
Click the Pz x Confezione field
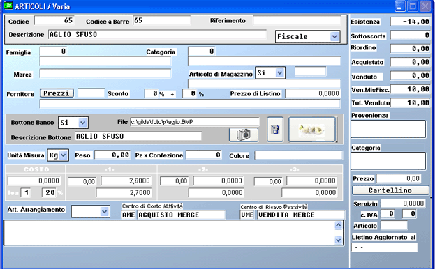point(204,155)
